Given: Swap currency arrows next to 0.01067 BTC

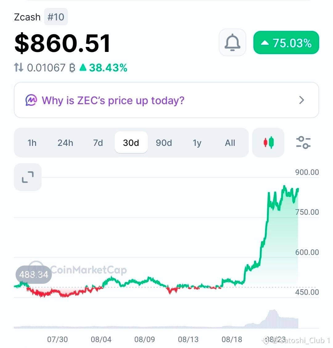Looking at the screenshot, I should (18, 67).
